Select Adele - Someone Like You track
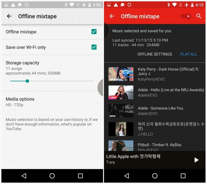 (160, 111)
